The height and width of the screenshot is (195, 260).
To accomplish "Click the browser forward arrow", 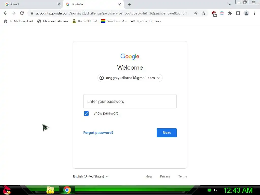I will pyautogui.click(x=14, y=13).
